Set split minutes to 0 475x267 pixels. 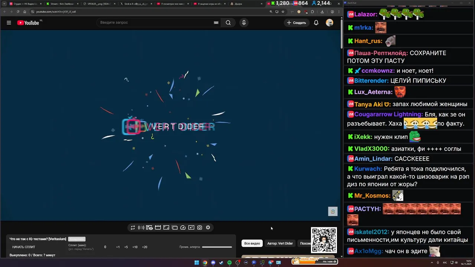105,247
